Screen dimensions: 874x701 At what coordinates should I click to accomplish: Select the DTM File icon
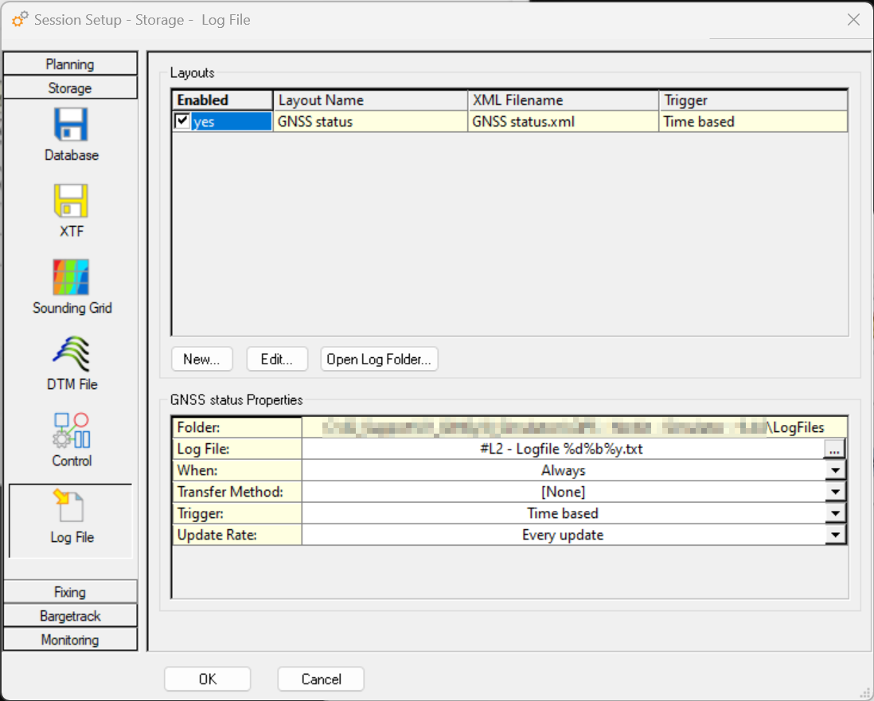[x=72, y=354]
